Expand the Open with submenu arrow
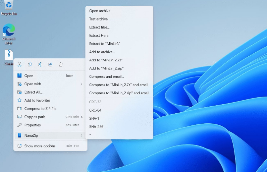 click(x=82, y=84)
